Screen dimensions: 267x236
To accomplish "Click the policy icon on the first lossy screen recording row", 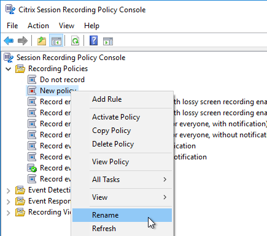I will coord(32,102).
